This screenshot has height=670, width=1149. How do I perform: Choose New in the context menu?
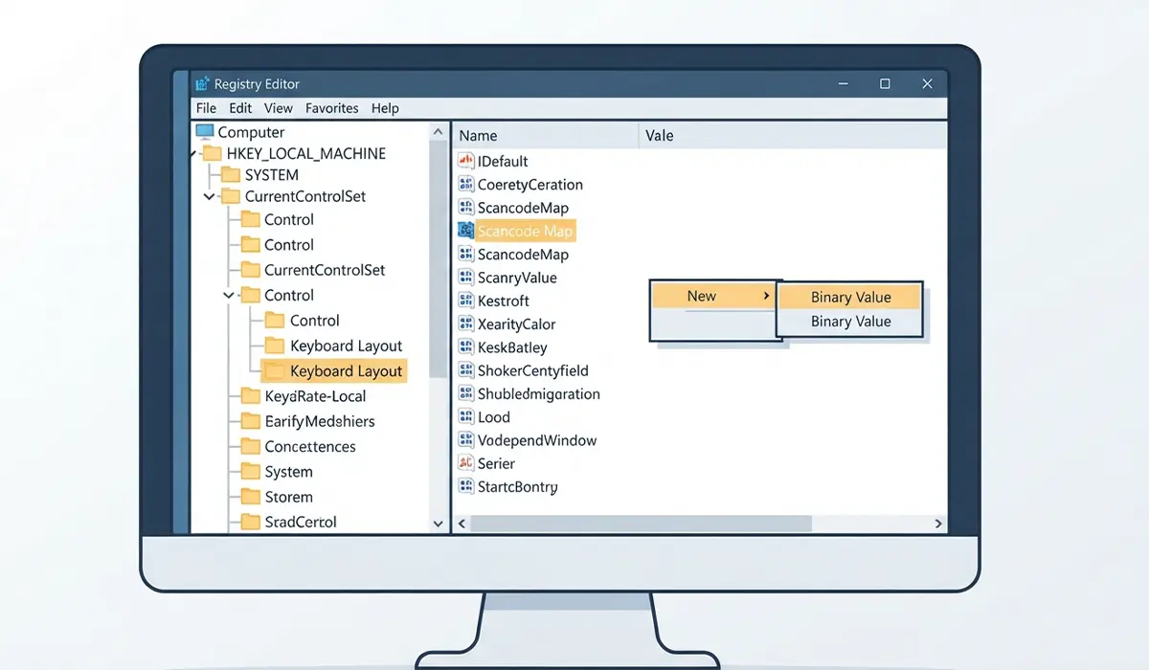[x=712, y=296]
